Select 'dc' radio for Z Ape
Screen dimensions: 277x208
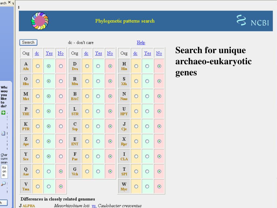click(x=38, y=141)
